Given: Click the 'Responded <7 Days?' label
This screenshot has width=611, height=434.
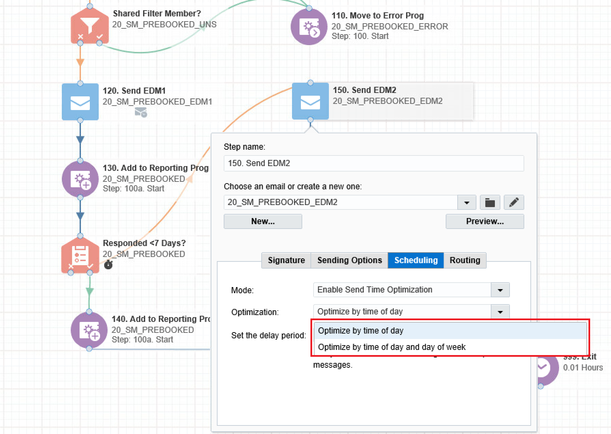Looking at the screenshot, I should pos(144,243).
